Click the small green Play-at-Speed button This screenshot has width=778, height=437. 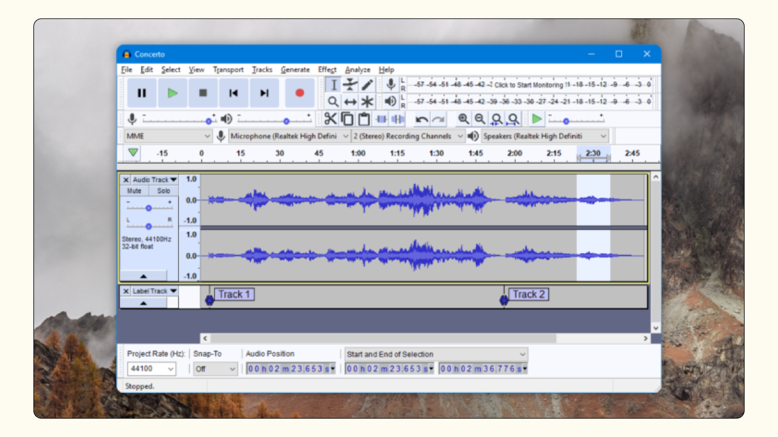point(537,119)
